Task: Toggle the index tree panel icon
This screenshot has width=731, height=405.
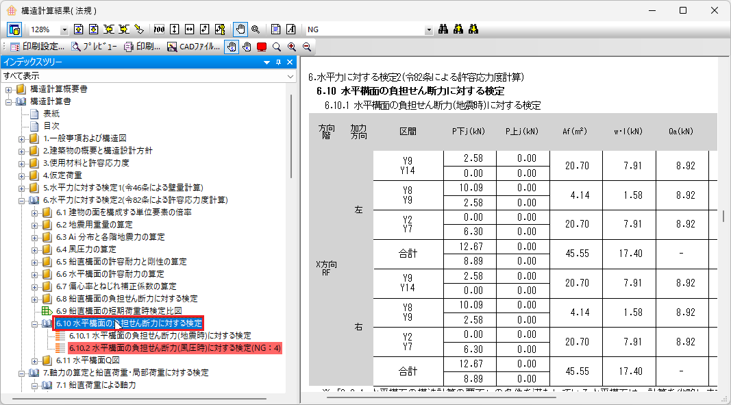Action: [x=14, y=29]
